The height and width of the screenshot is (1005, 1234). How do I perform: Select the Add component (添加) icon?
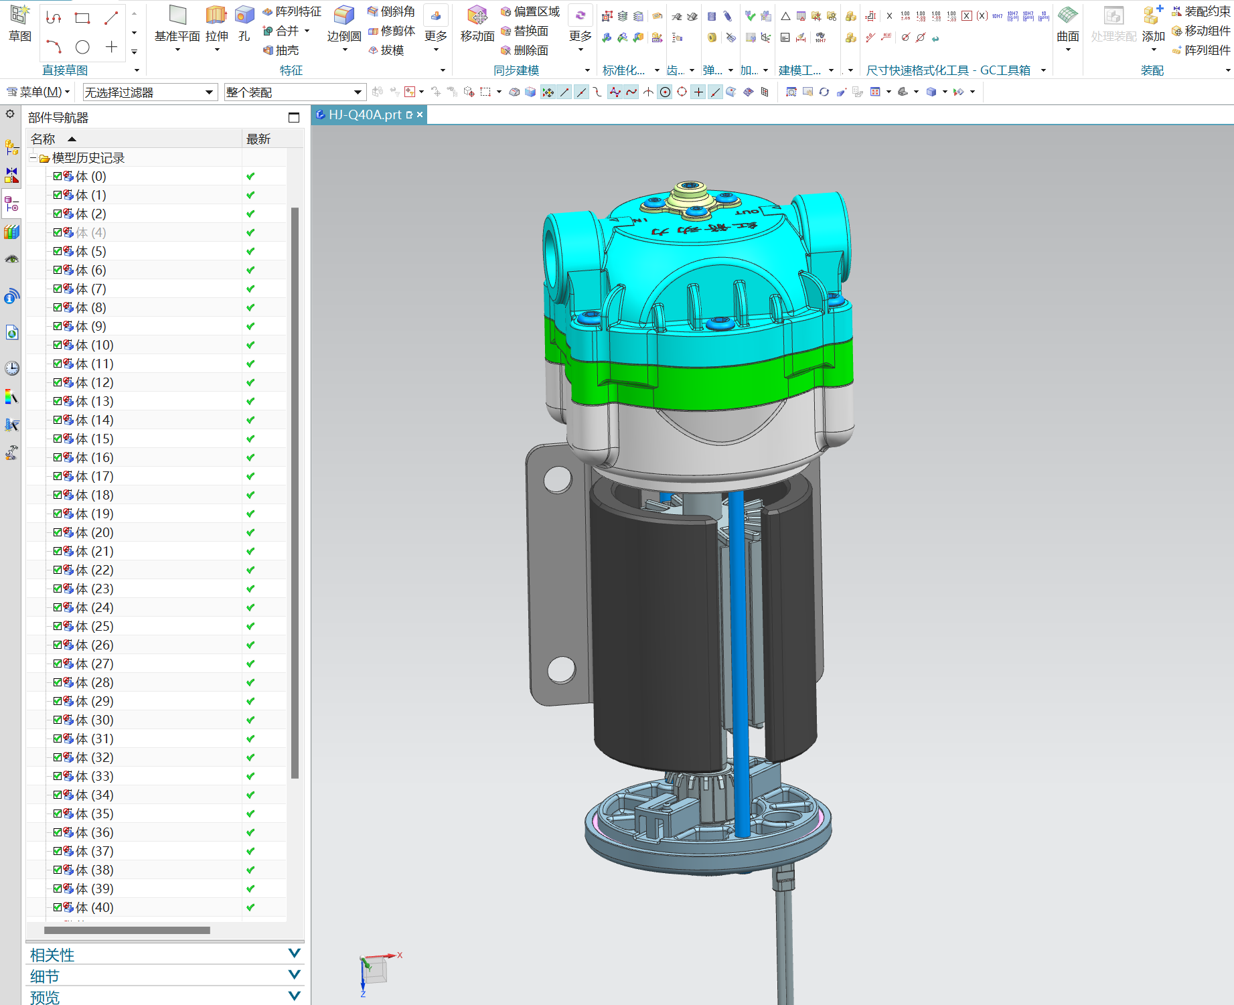click(1152, 16)
